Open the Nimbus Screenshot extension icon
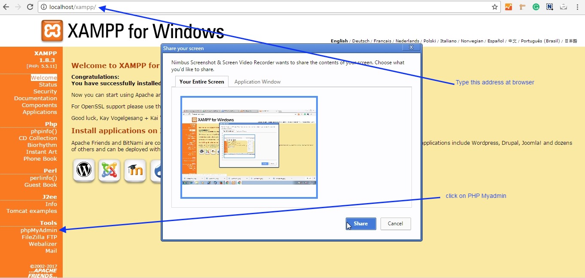585x278 pixels. click(549, 7)
